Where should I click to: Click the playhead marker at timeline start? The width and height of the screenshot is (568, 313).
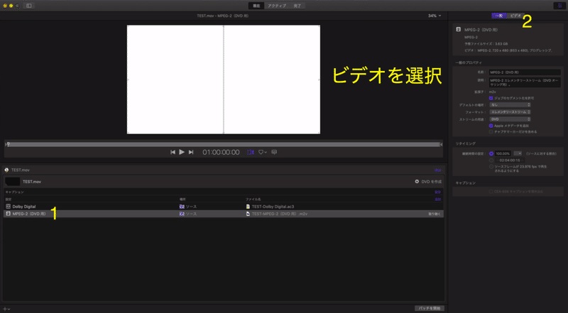[8, 144]
